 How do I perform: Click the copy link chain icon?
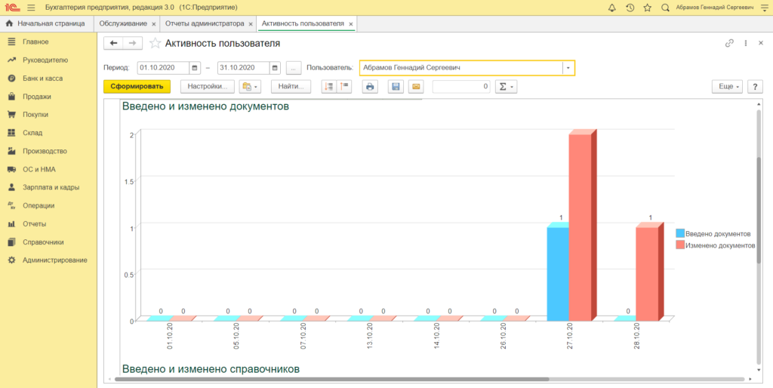click(729, 44)
